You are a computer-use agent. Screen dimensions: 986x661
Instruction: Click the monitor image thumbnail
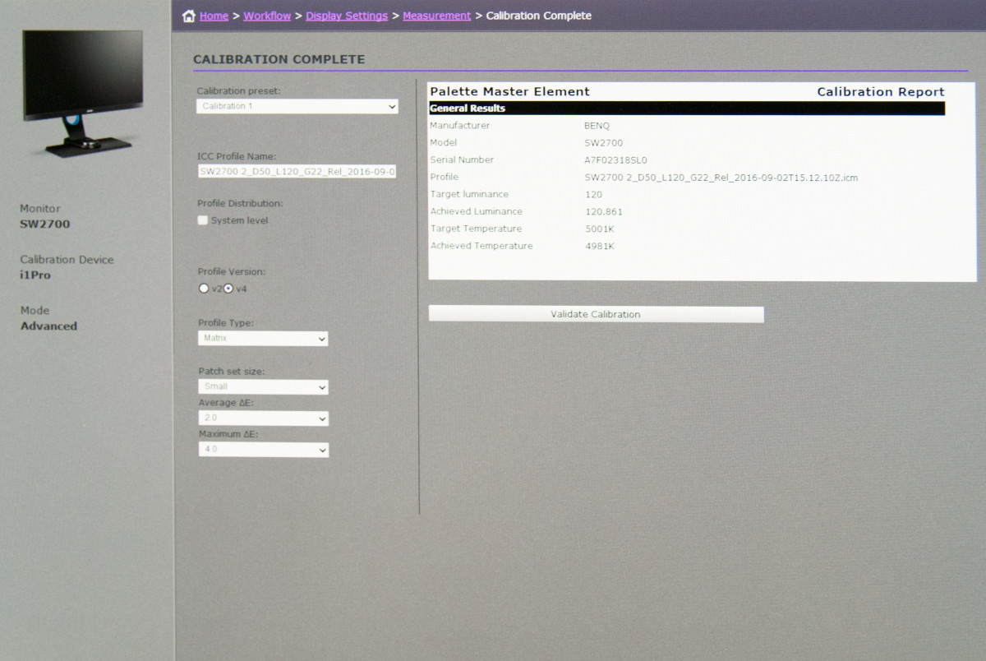point(83,94)
